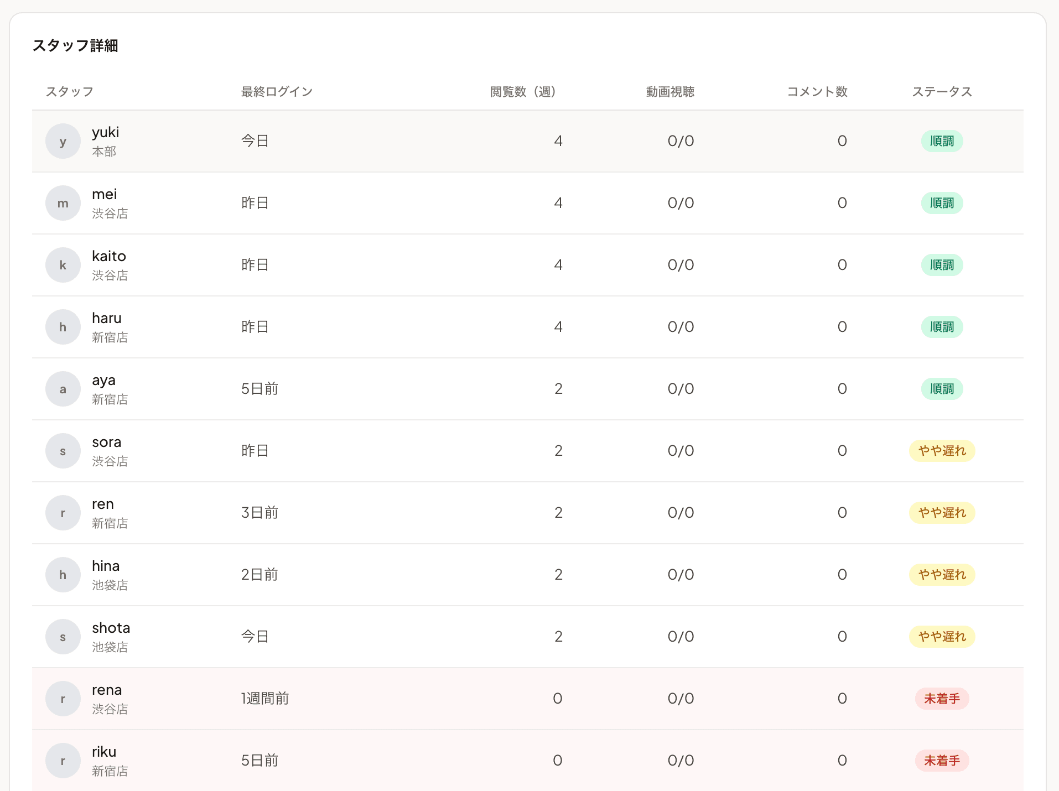The width and height of the screenshot is (1059, 791).
Task: Click riku's avatar icon
Action: point(63,761)
